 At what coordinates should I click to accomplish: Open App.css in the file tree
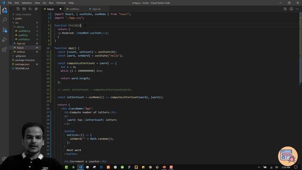point(21,43)
